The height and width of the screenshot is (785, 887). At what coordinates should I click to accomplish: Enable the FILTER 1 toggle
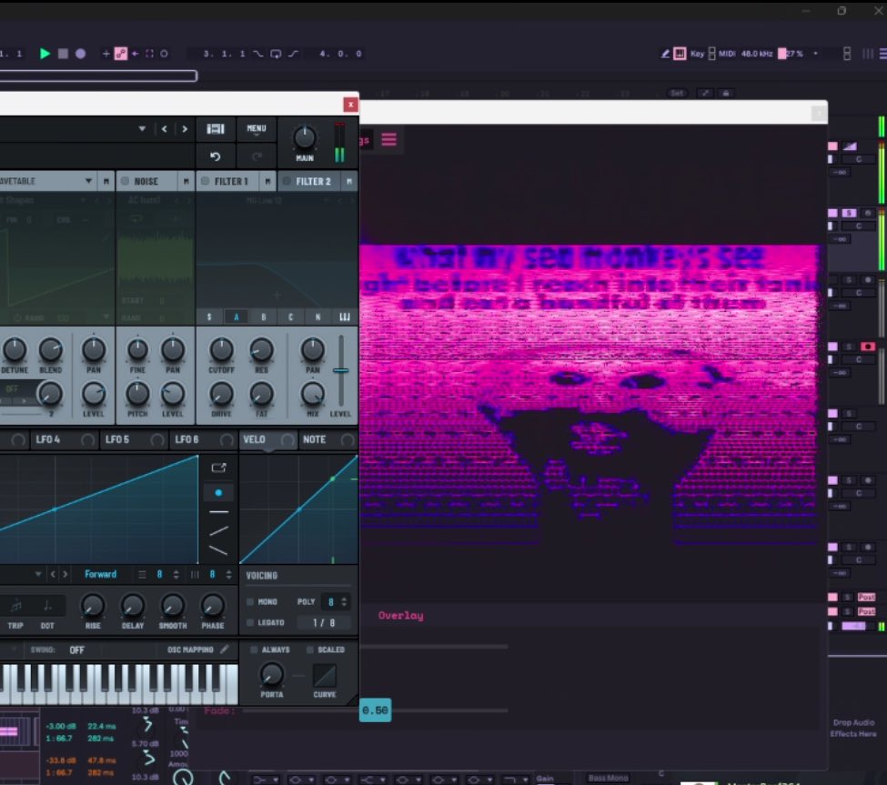tap(205, 181)
